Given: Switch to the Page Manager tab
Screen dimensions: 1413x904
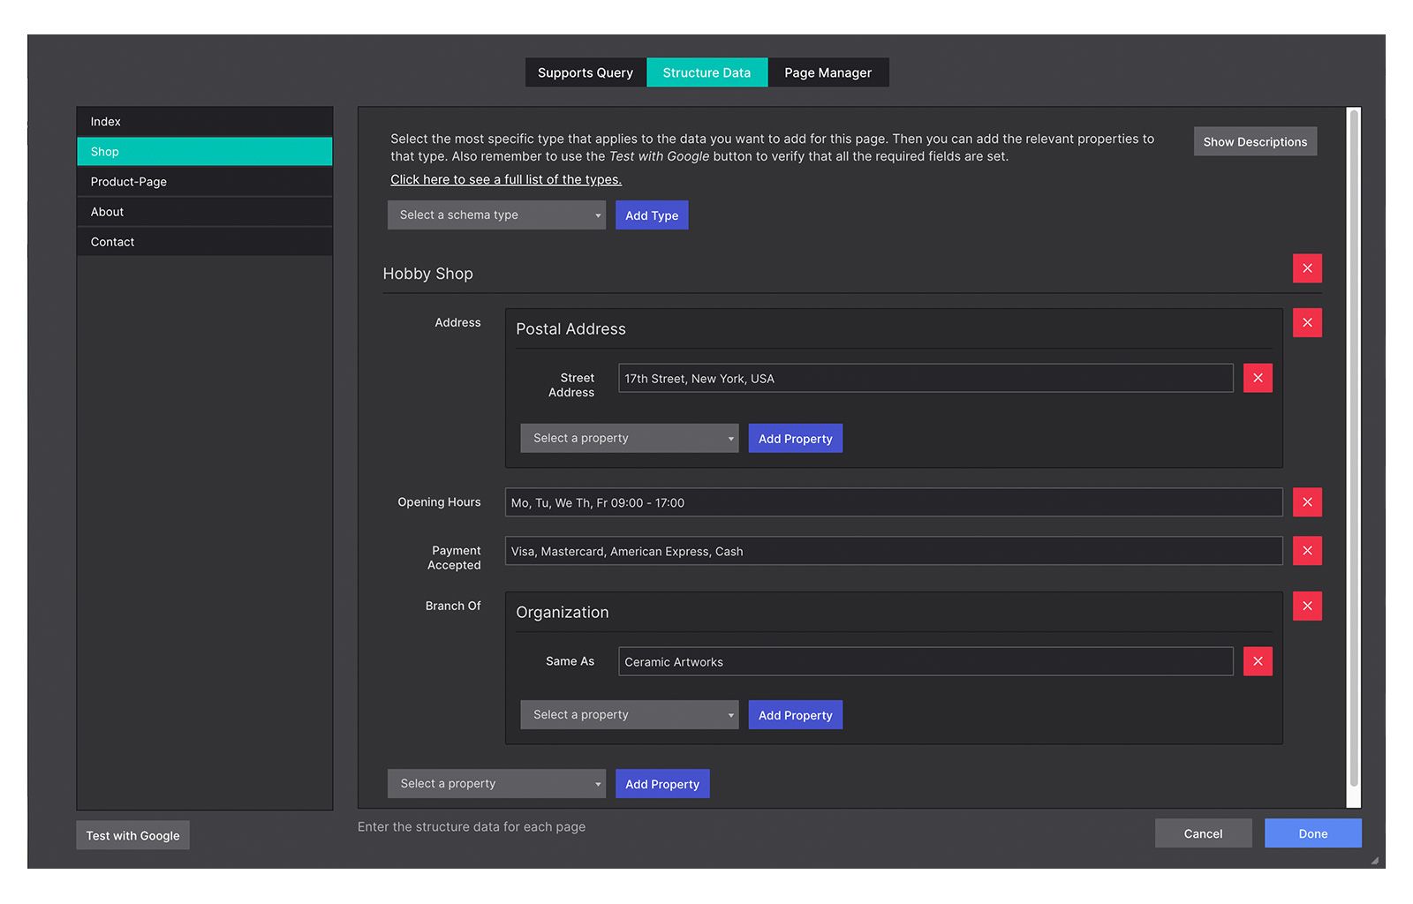Looking at the screenshot, I should click(827, 72).
